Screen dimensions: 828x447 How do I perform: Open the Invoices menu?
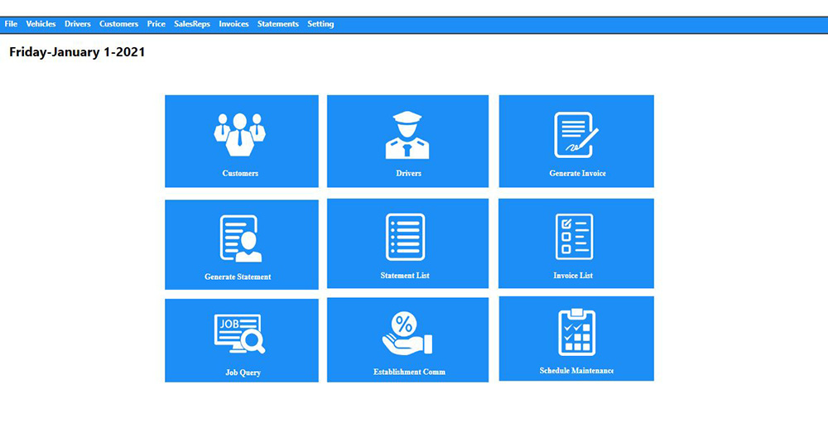pyautogui.click(x=233, y=24)
